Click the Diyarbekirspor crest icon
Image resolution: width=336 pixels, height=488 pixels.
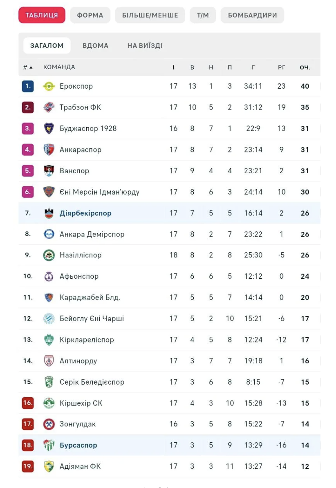coord(49,213)
